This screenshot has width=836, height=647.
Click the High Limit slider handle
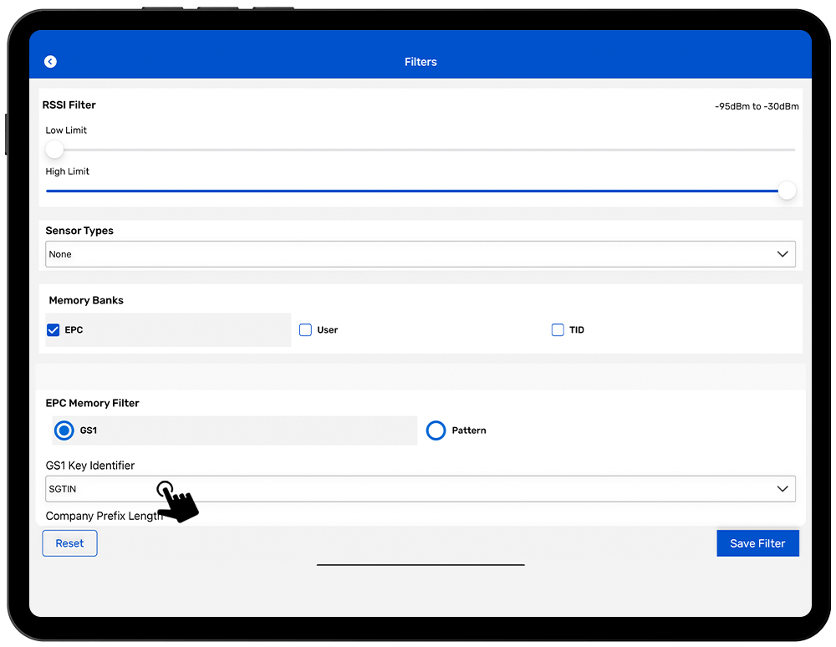[x=786, y=191]
